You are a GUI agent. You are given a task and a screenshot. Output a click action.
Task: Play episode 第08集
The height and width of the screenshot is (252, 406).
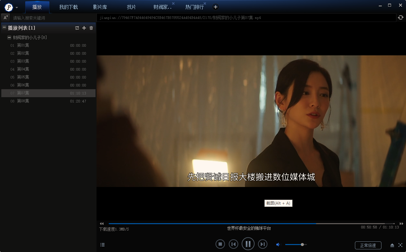pyautogui.click(x=48, y=101)
